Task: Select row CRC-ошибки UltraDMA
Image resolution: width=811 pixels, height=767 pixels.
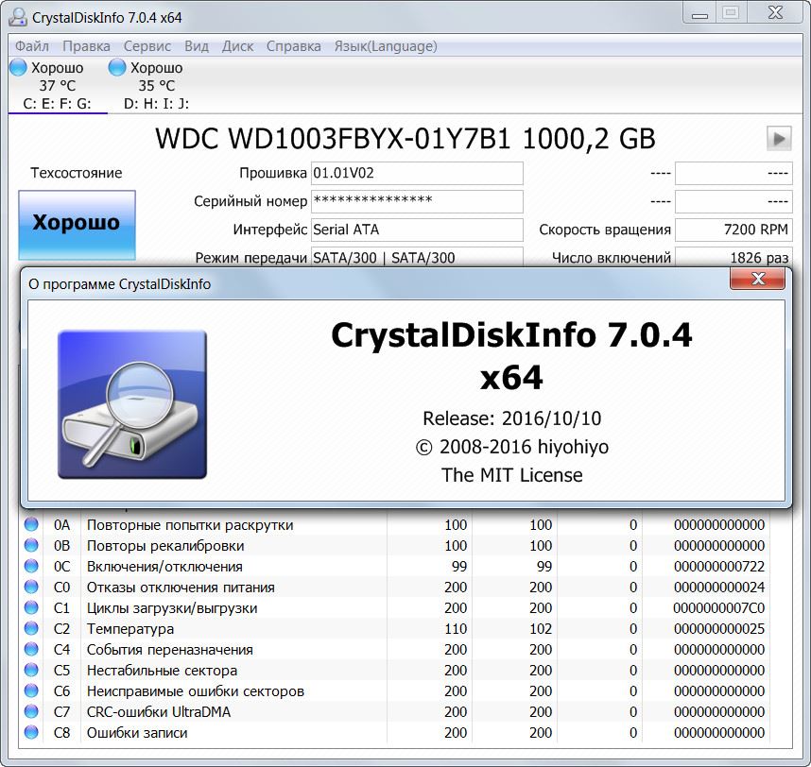Action: [x=395, y=711]
